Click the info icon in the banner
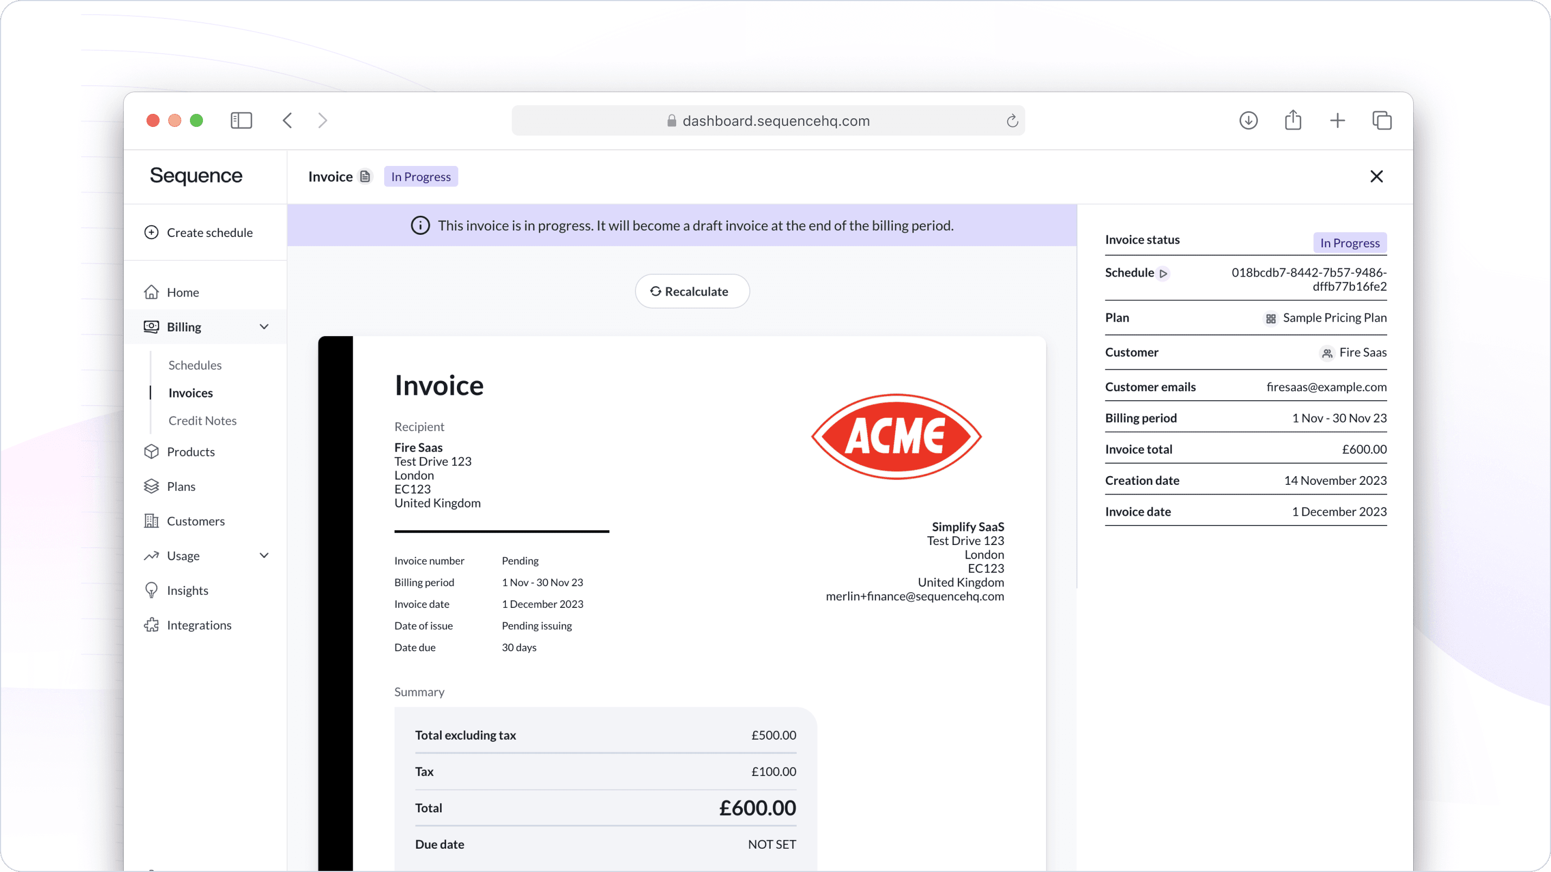 419,226
